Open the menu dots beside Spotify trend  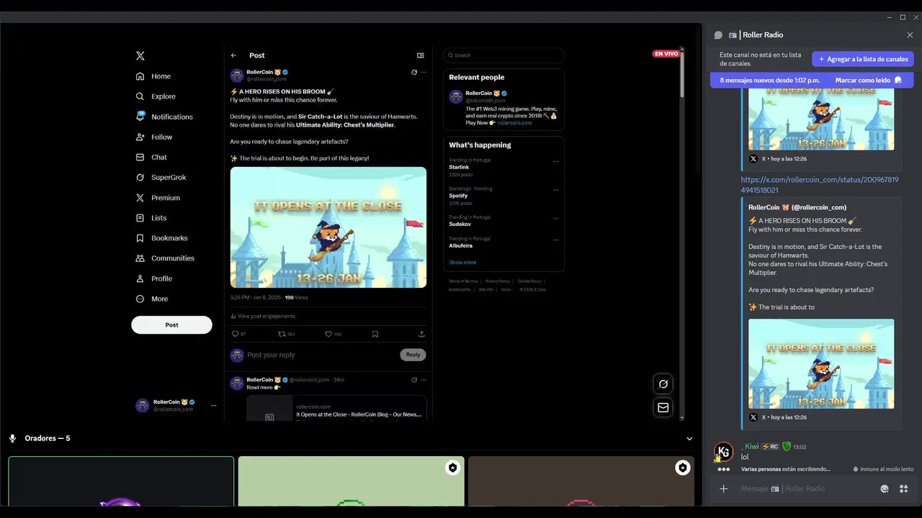tap(555, 190)
